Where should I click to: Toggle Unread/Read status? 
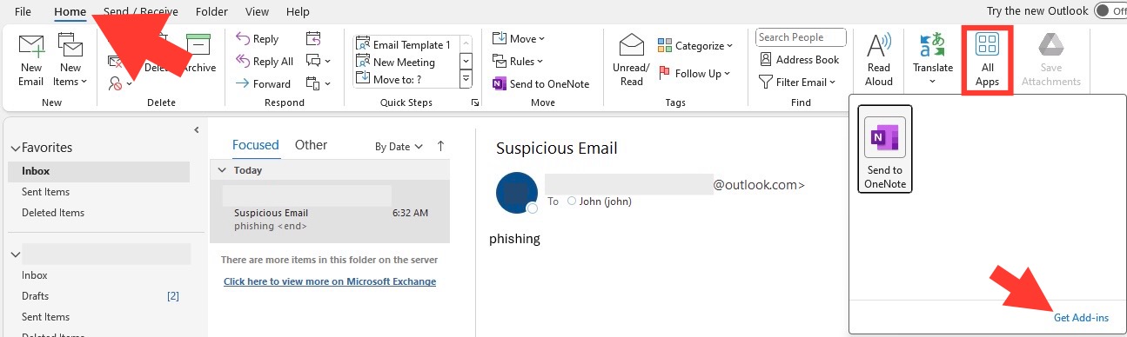(x=631, y=60)
